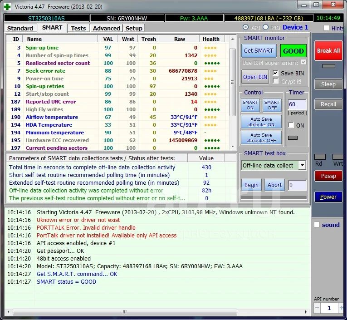The image size is (347, 320).
Task: Toggle the Save BIN checkbox
Action: point(275,73)
